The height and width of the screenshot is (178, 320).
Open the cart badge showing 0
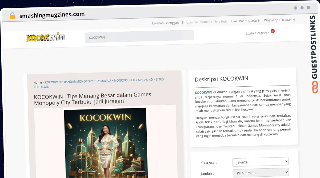[x=273, y=31]
